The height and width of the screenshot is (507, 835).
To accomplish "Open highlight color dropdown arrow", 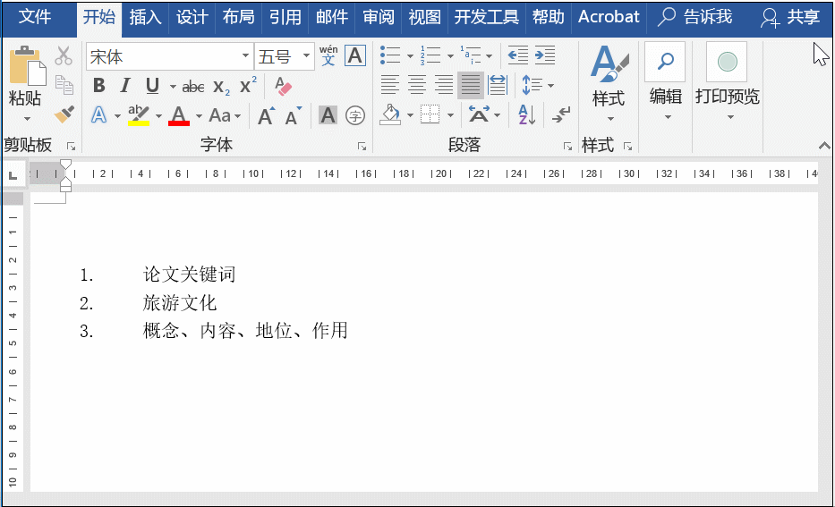I will pos(158,115).
